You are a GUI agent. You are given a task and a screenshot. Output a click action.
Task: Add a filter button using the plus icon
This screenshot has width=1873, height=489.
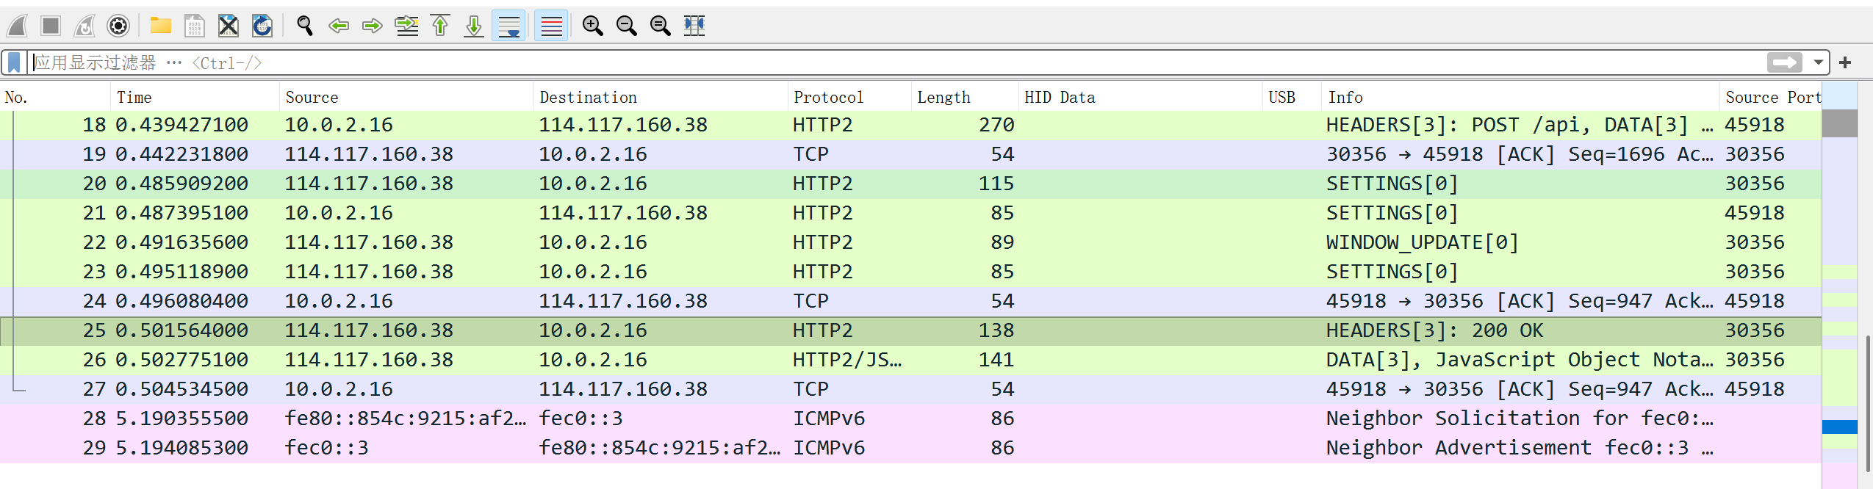pos(1844,63)
